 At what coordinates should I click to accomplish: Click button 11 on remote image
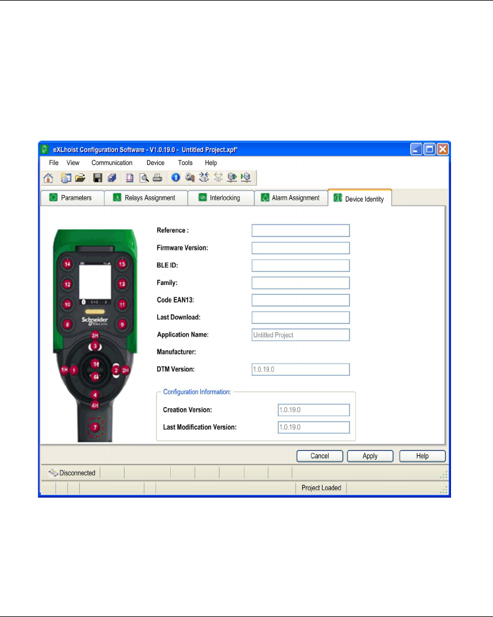pos(122,304)
